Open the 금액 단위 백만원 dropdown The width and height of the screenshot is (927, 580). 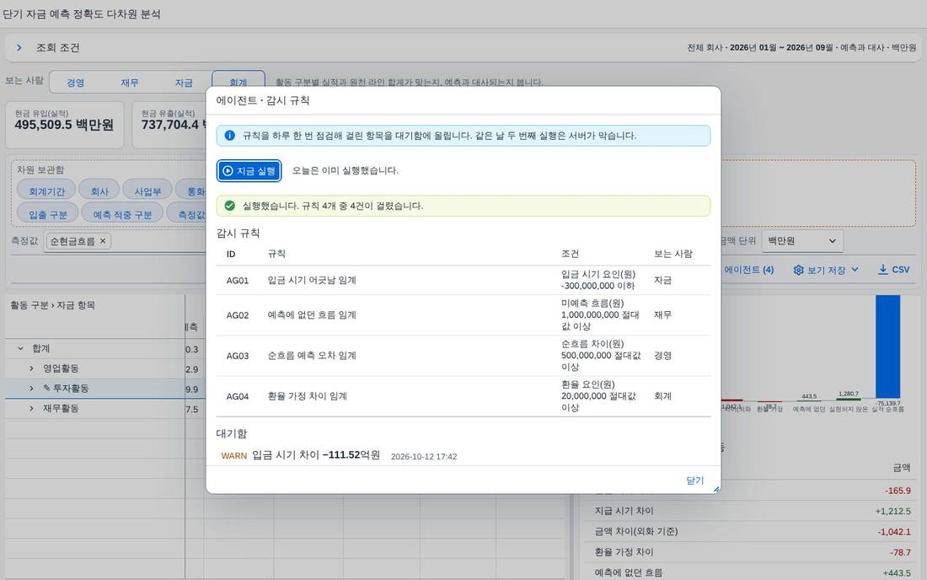click(x=801, y=240)
